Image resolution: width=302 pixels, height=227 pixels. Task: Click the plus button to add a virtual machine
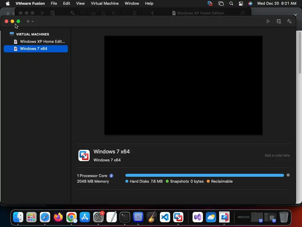click(x=28, y=21)
